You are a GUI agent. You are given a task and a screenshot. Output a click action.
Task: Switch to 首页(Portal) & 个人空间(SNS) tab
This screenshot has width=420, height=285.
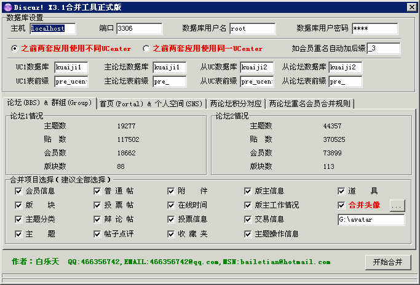[151, 104]
